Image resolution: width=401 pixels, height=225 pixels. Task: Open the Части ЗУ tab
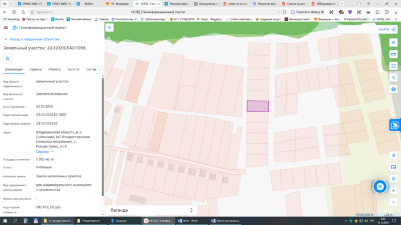pos(73,70)
